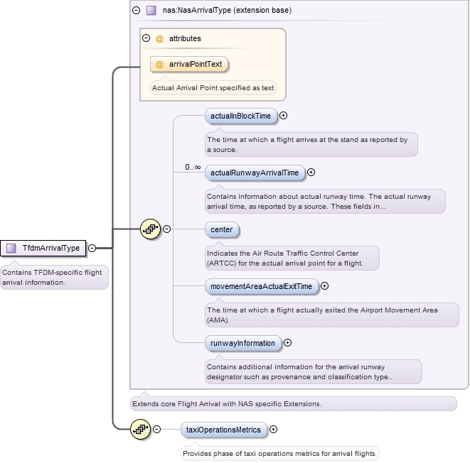The height and width of the screenshot is (463, 470).
Task: Collapse the middle sequence compositor
Action: point(167,229)
